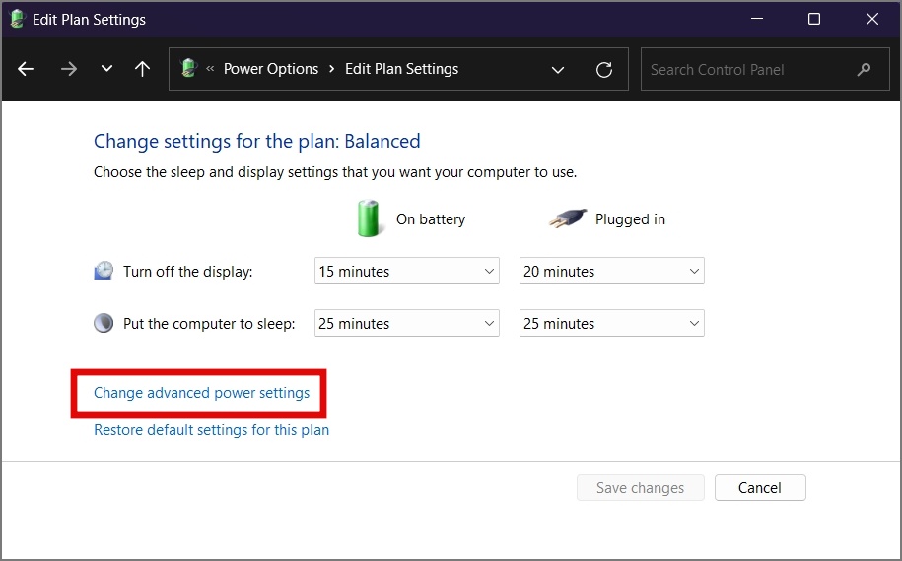902x561 pixels.
Task: Click the Put the computer to sleep label
Action: point(209,324)
